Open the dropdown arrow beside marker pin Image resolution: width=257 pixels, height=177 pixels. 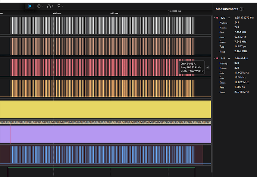[x=63, y=6]
